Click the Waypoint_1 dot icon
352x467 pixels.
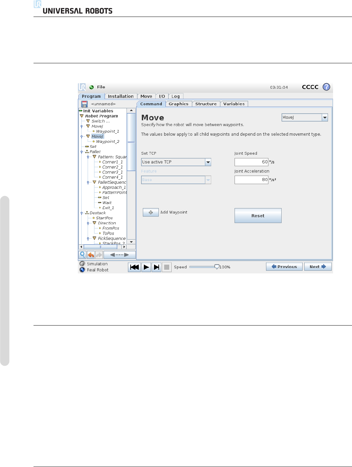tap(94, 131)
